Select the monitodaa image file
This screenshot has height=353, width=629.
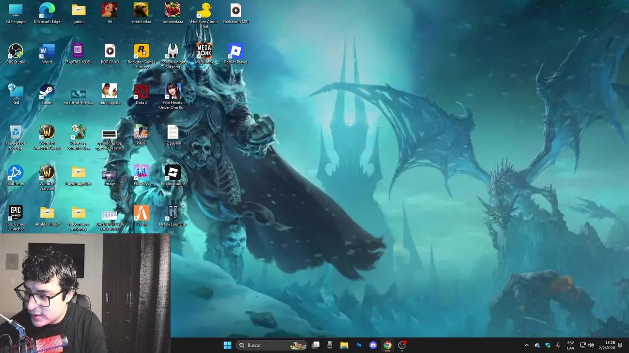click(142, 13)
